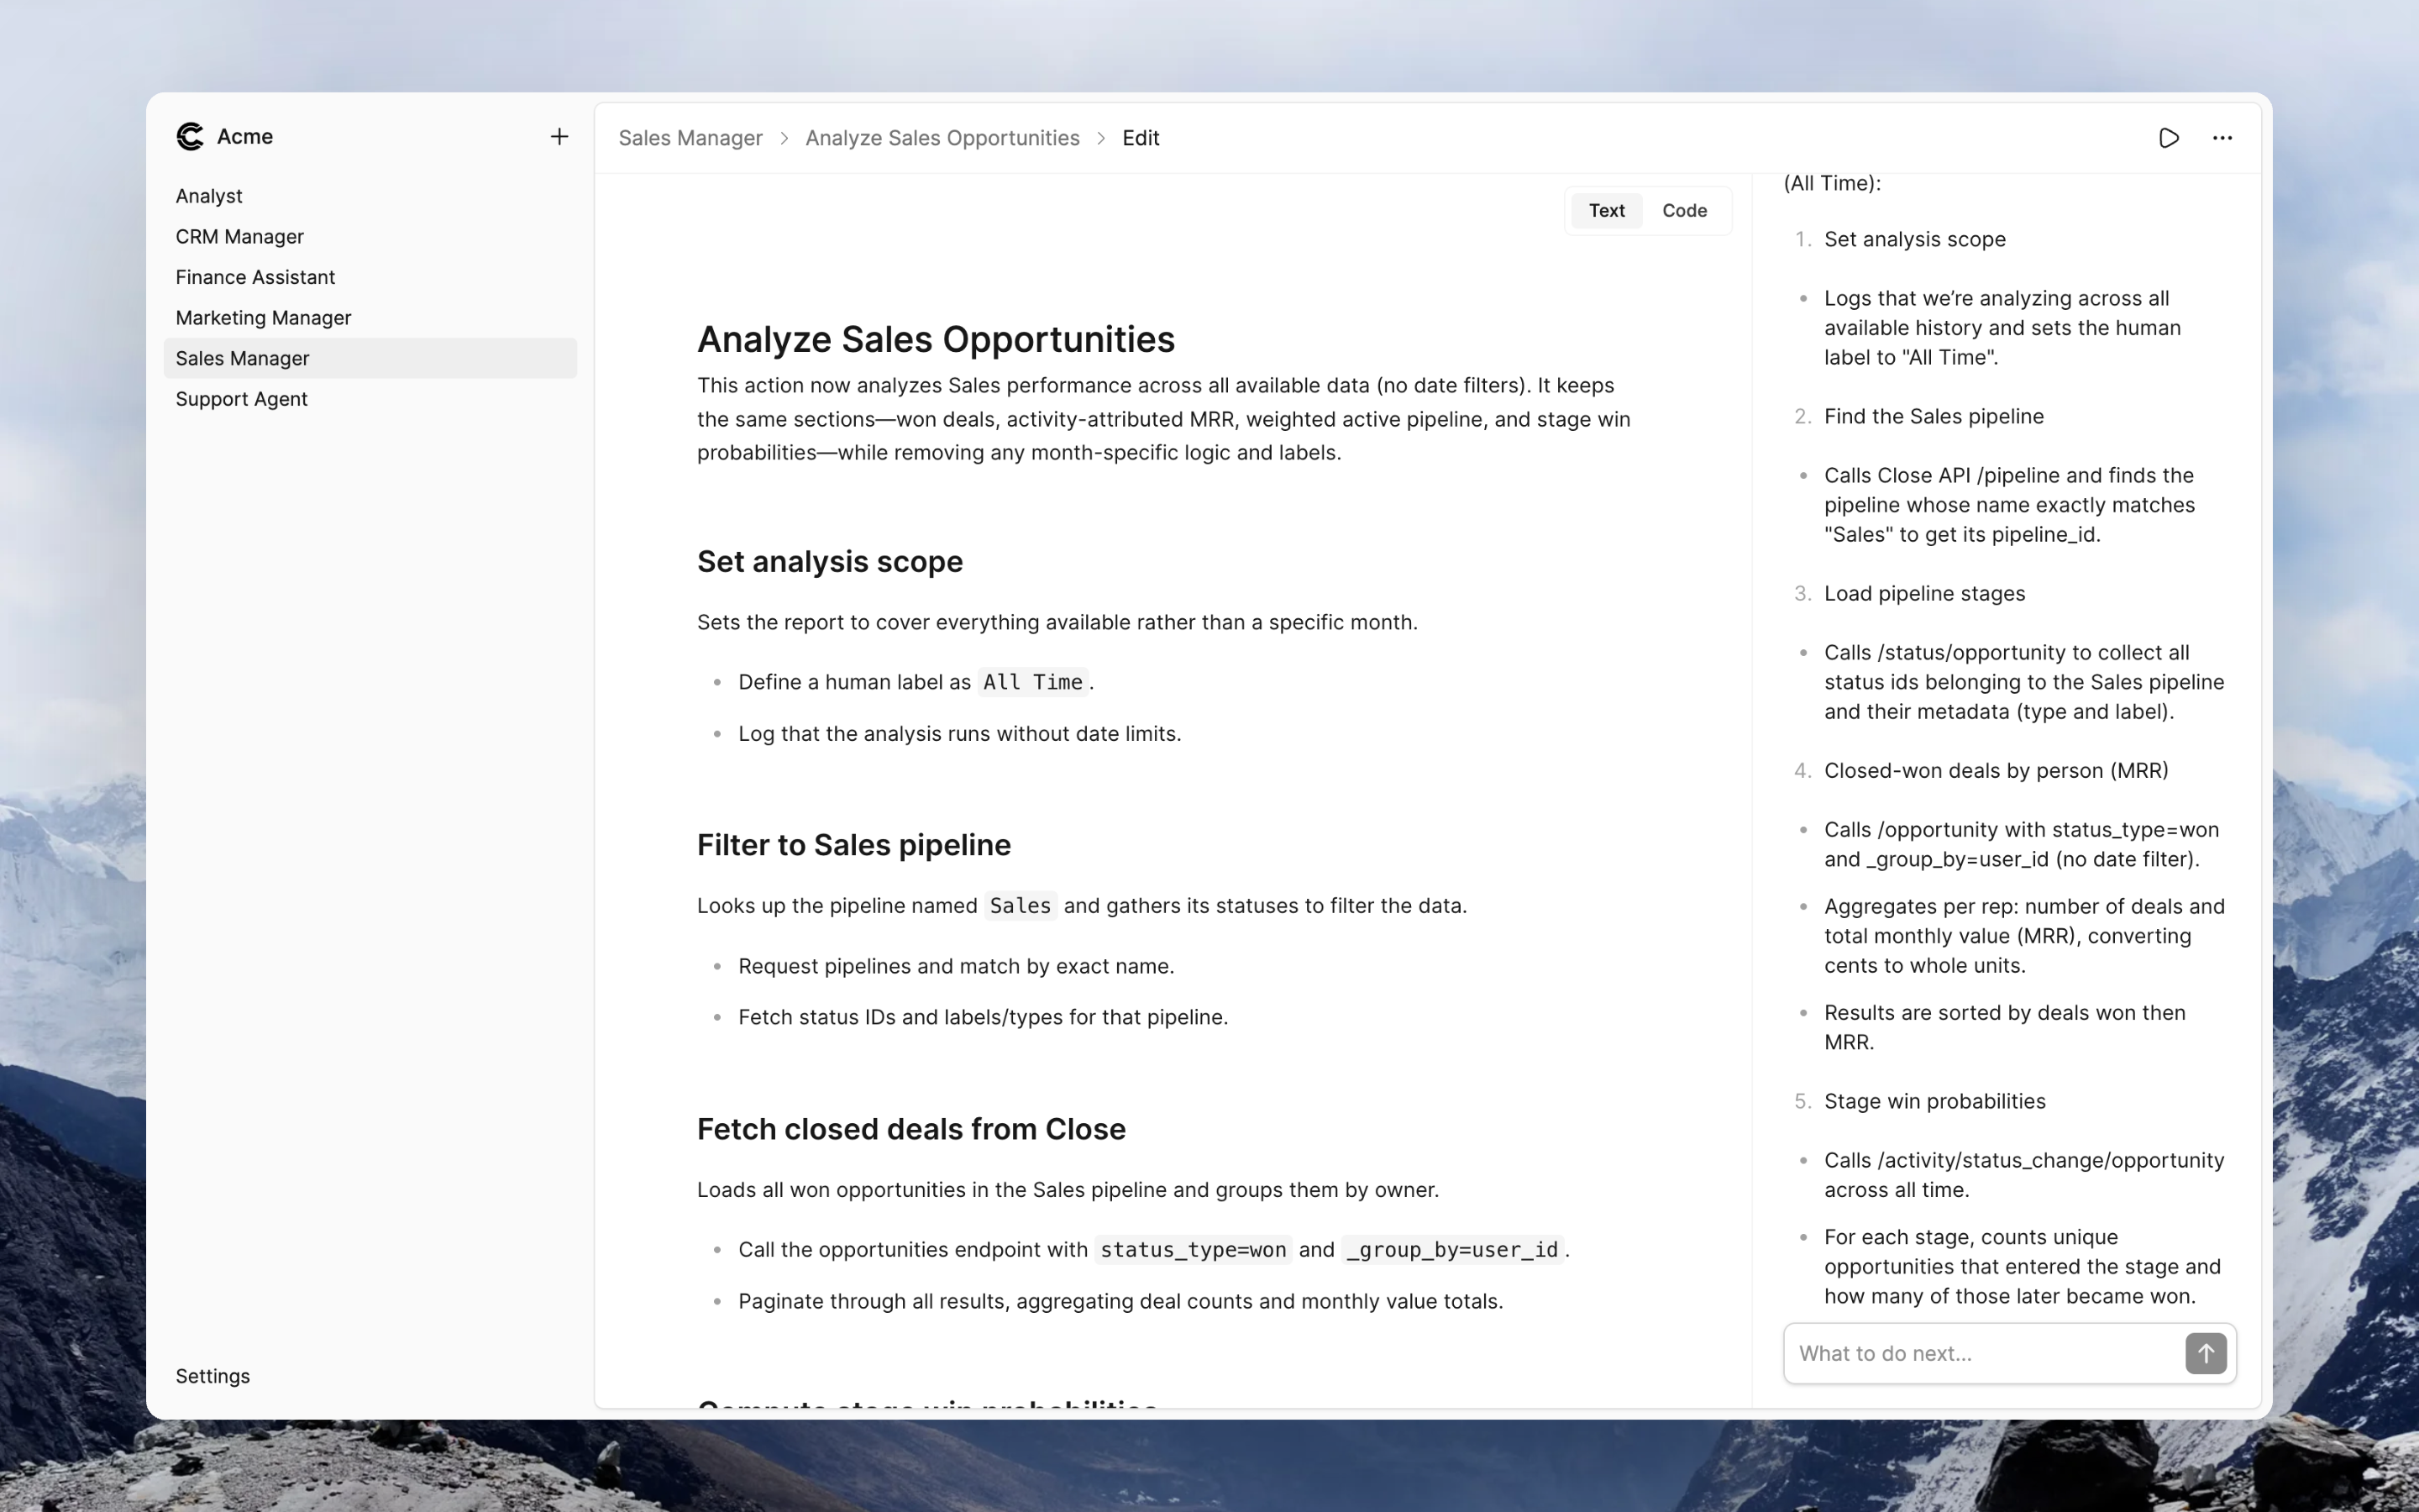
Task: Click the Analyze Sales Opportunities document title
Action: tap(935, 340)
